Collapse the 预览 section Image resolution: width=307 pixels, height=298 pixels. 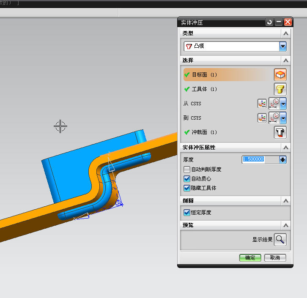click(286, 225)
